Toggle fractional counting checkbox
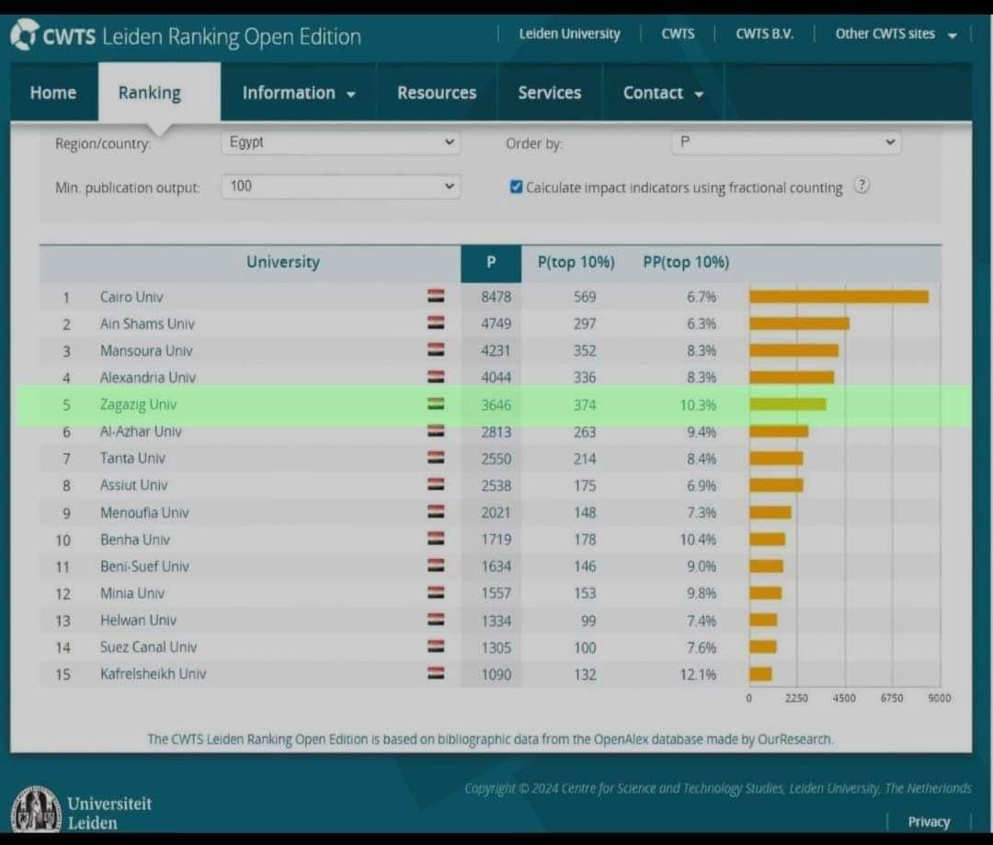 tap(516, 187)
